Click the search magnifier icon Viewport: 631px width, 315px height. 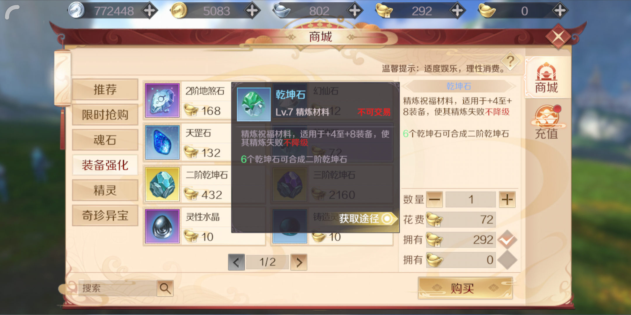tap(165, 288)
